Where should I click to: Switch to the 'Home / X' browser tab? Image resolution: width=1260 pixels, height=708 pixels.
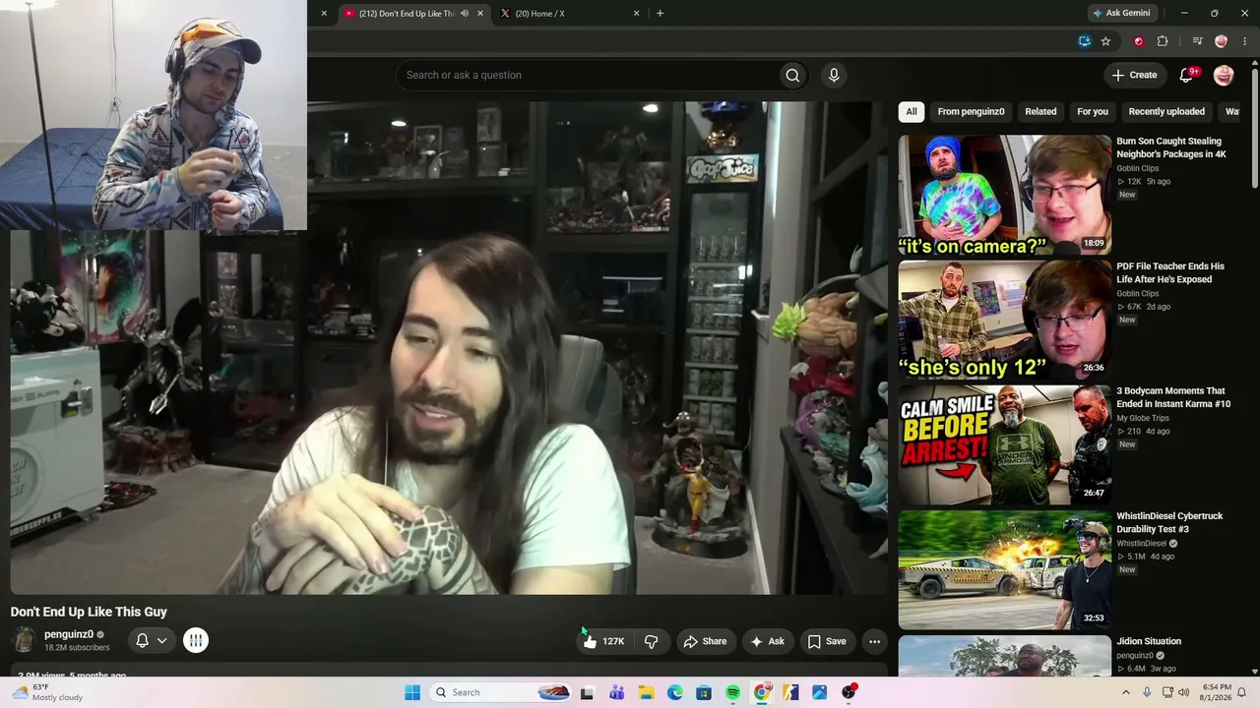pos(569,13)
